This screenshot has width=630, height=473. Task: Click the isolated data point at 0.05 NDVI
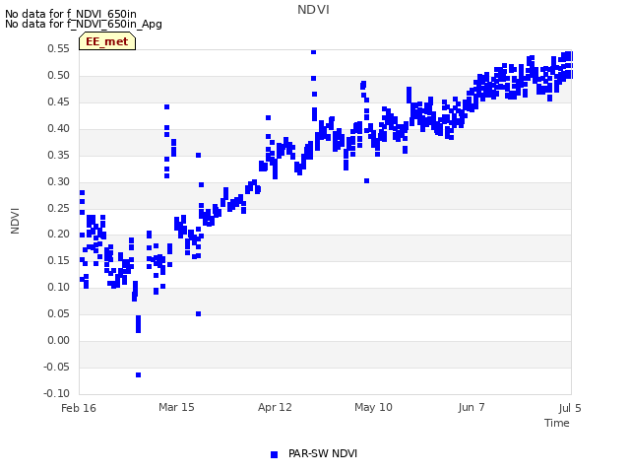[198, 313]
